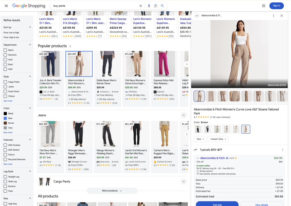The image size is (291, 206).
Task: Open the Express Editor pink pants thumbnail
Action: point(165,64)
